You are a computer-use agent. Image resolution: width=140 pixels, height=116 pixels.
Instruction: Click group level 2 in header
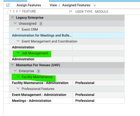[x=14, y=11]
